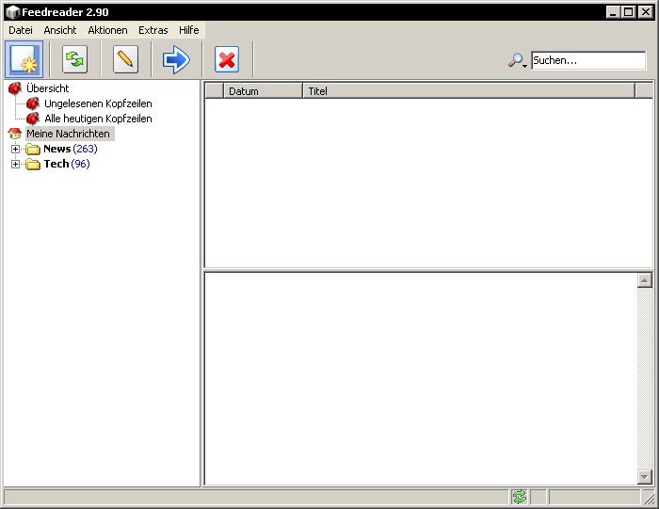Select the Übersicht tree item
The image size is (659, 509).
[x=47, y=88]
